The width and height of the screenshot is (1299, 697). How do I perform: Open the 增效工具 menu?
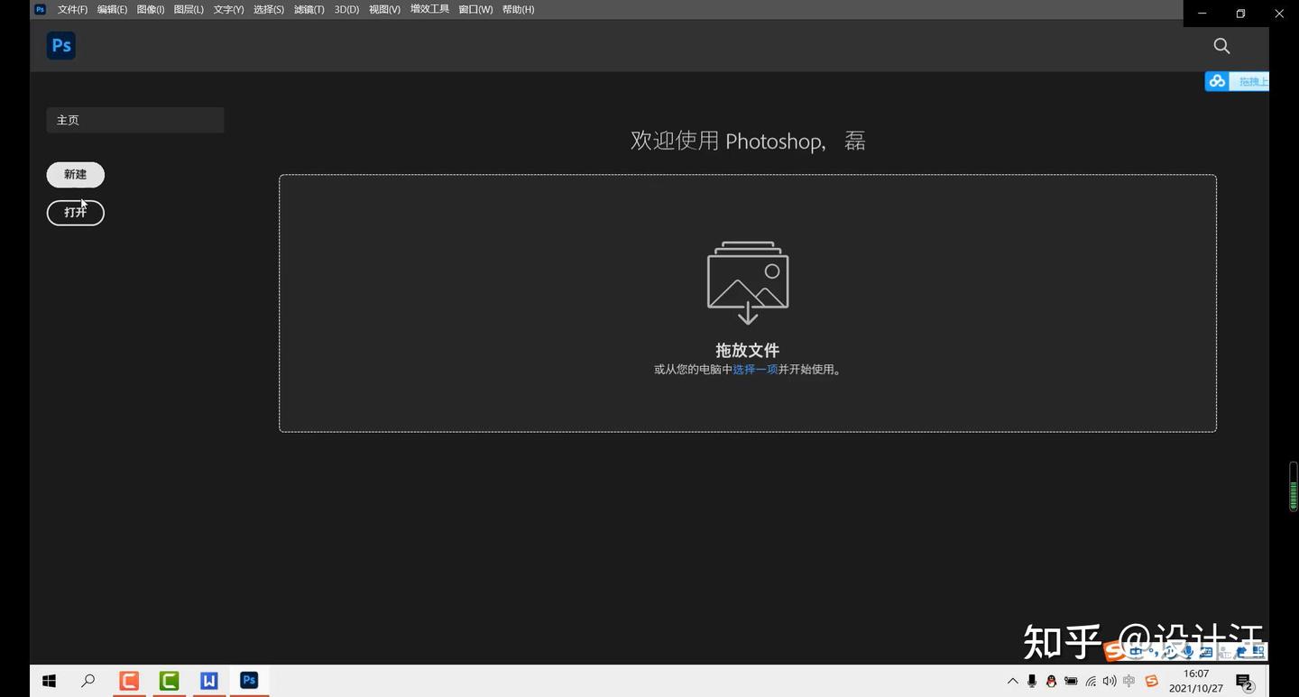point(429,9)
